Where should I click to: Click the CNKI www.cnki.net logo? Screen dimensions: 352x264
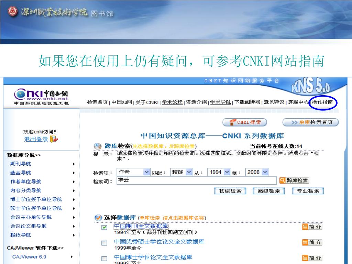tap(41, 97)
